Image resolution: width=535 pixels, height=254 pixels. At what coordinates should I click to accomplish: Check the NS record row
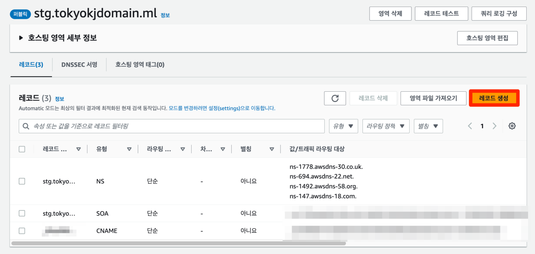click(x=22, y=181)
